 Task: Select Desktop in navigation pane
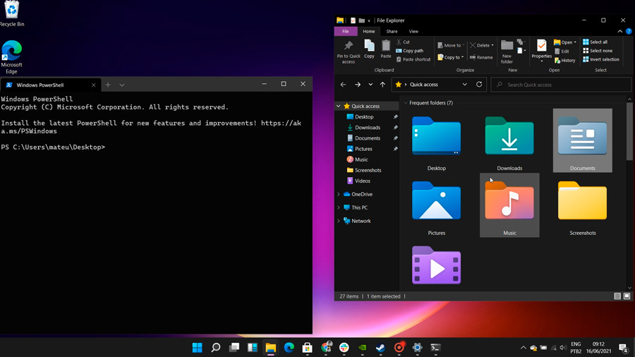click(x=364, y=116)
